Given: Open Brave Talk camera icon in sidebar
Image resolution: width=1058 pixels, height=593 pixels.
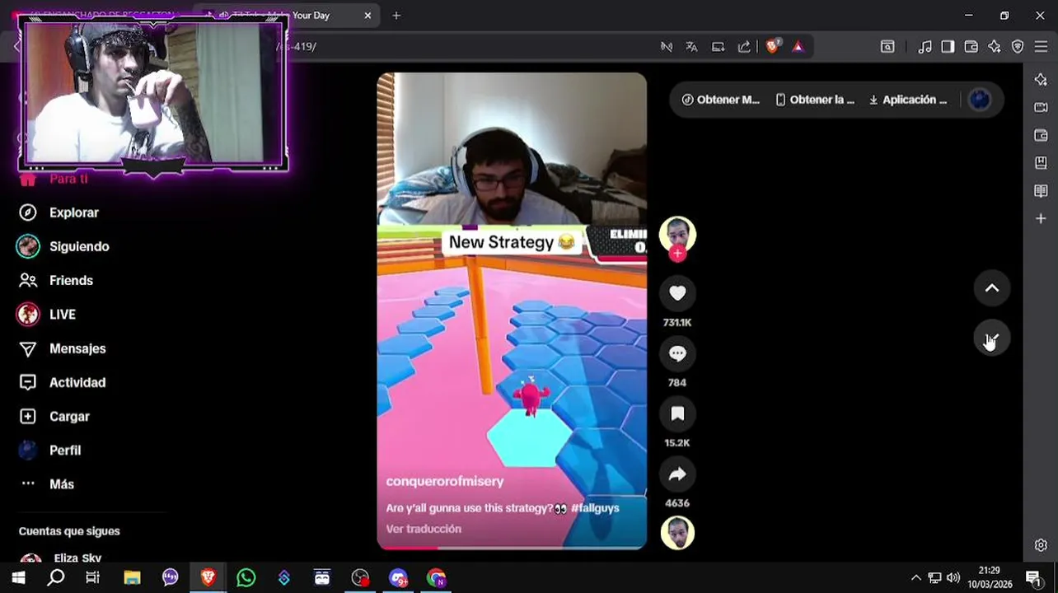Looking at the screenshot, I should [1041, 107].
